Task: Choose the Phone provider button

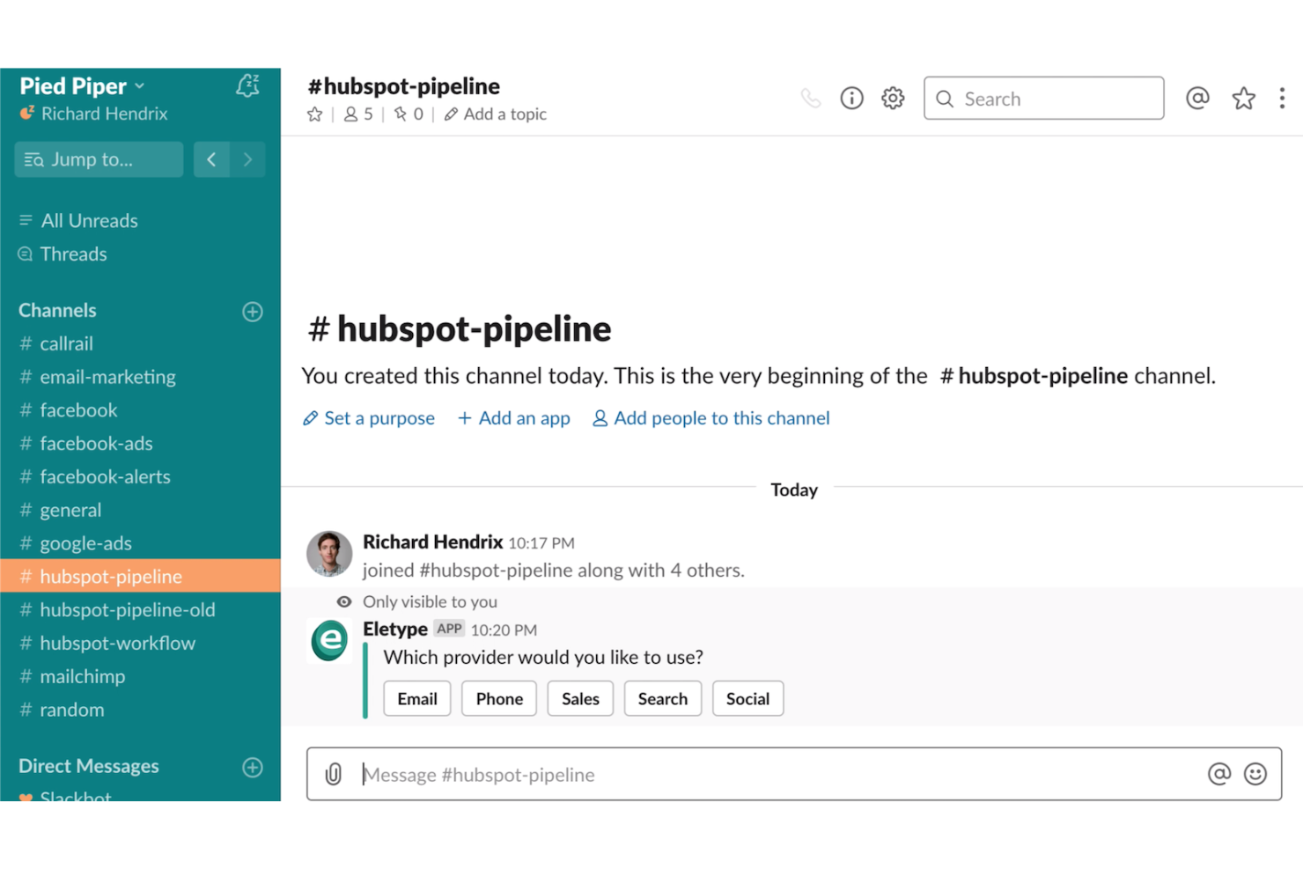Action: (499, 699)
